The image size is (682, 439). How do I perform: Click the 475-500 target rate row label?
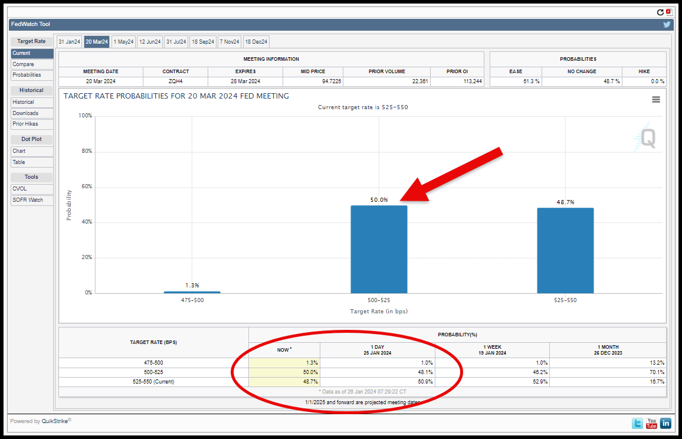[x=153, y=363]
